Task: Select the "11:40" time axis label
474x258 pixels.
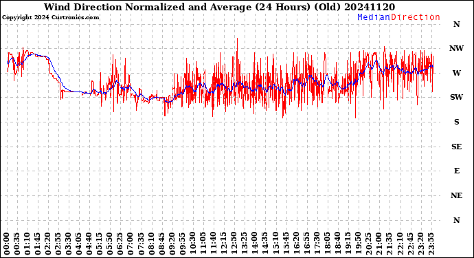Action: click(214, 244)
